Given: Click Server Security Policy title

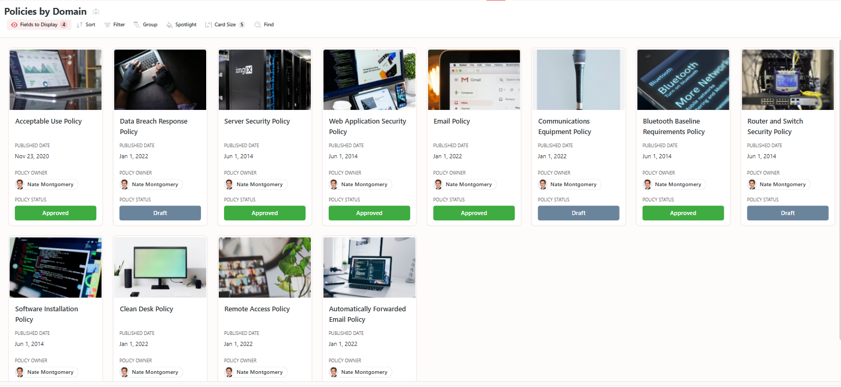Looking at the screenshot, I should click(x=257, y=121).
